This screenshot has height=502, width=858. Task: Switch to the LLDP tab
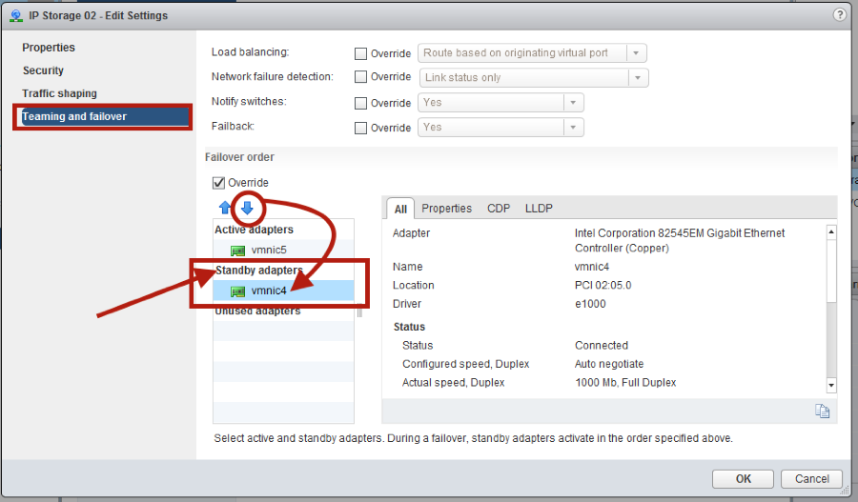pyautogui.click(x=539, y=209)
